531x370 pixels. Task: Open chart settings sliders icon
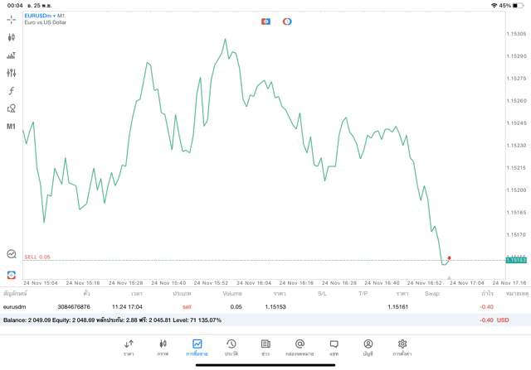(12, 73)
